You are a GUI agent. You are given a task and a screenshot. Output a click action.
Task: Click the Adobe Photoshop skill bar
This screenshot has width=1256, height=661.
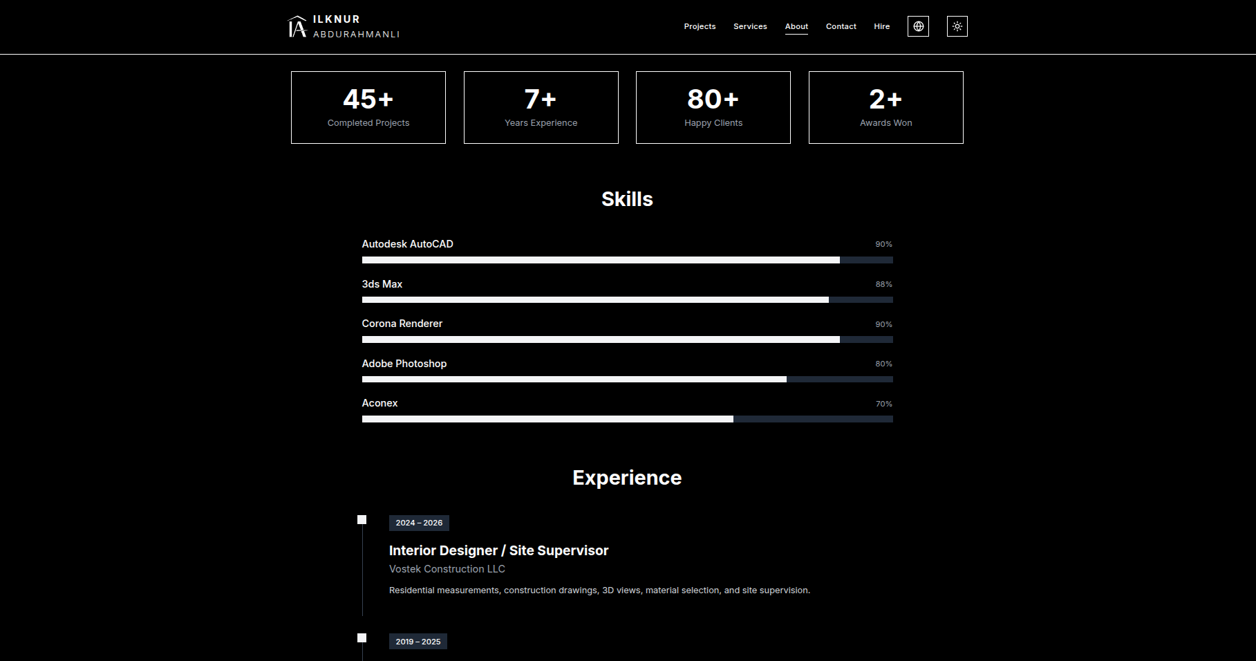click(x=627, y=380)
